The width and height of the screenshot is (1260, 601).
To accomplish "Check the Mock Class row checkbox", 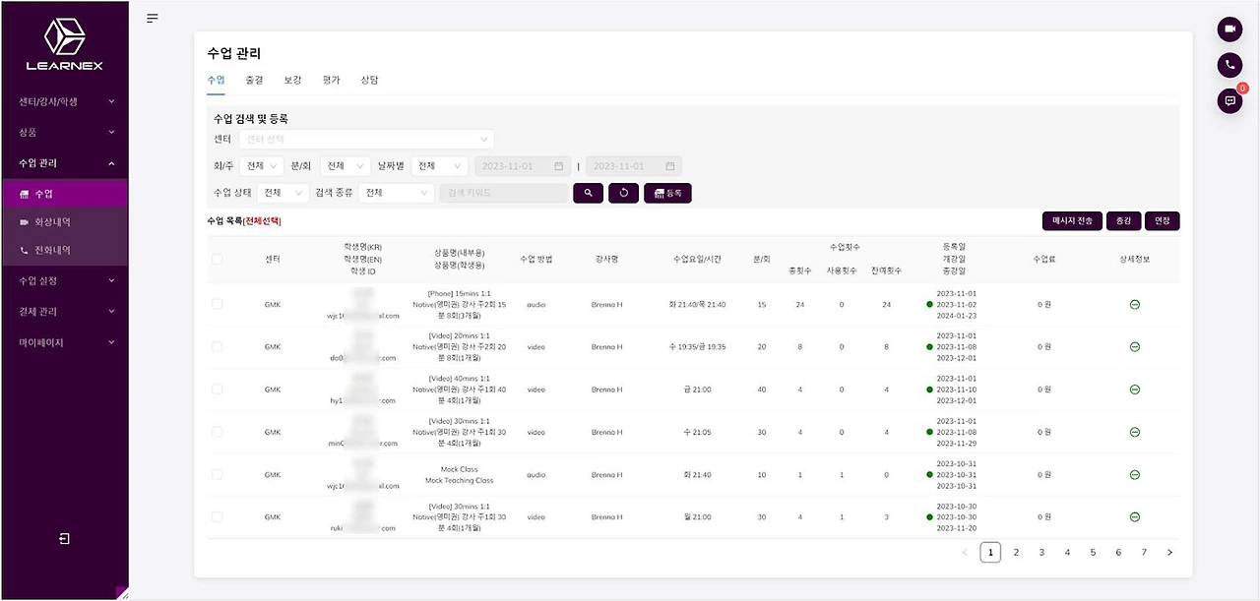I will 217,474.
